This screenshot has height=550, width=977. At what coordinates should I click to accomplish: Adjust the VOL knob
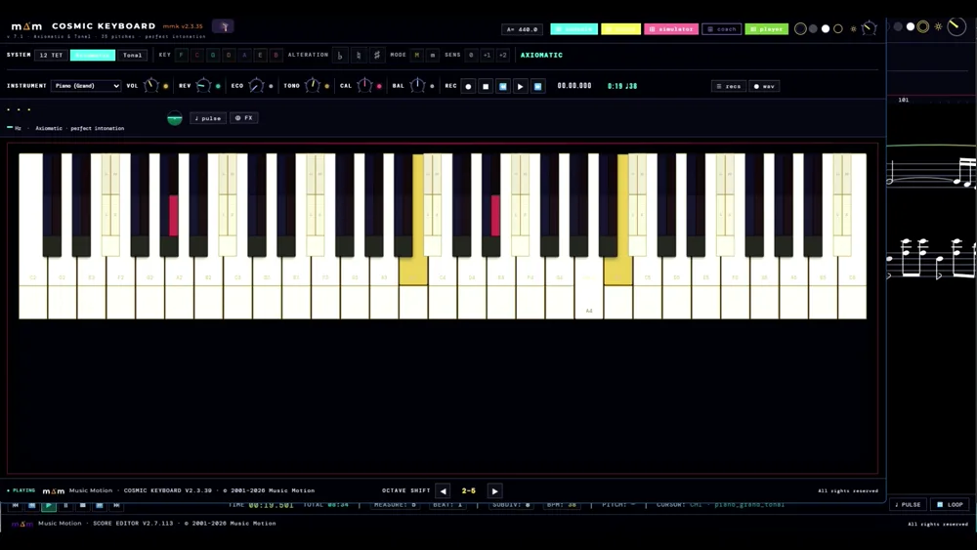pyautogui.click(x=150, y=85)
